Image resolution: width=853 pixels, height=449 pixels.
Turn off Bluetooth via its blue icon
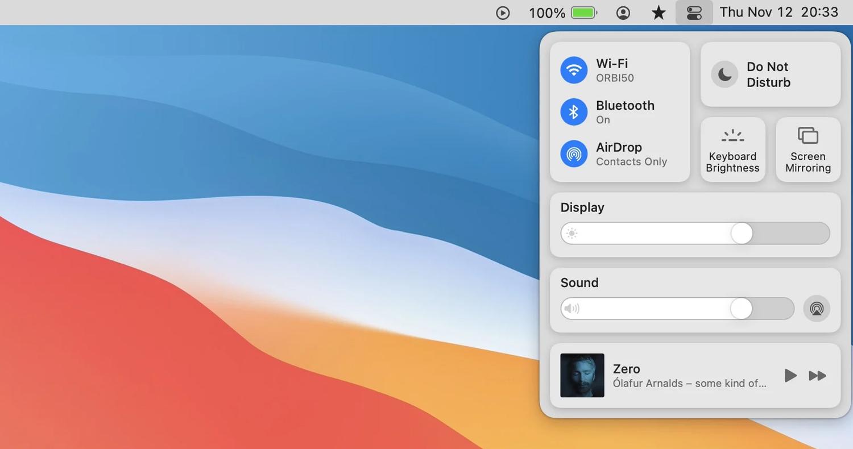[x=574, y=112]
